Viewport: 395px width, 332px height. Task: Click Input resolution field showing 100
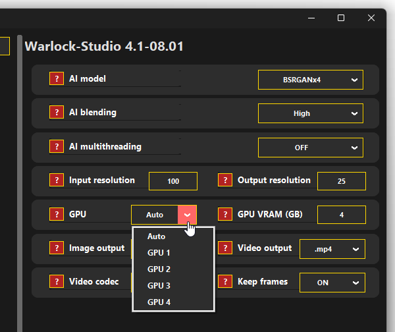173,181
